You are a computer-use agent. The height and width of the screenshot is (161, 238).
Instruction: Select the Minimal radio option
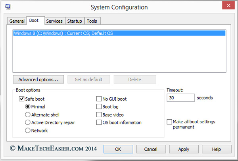(28, 107)
